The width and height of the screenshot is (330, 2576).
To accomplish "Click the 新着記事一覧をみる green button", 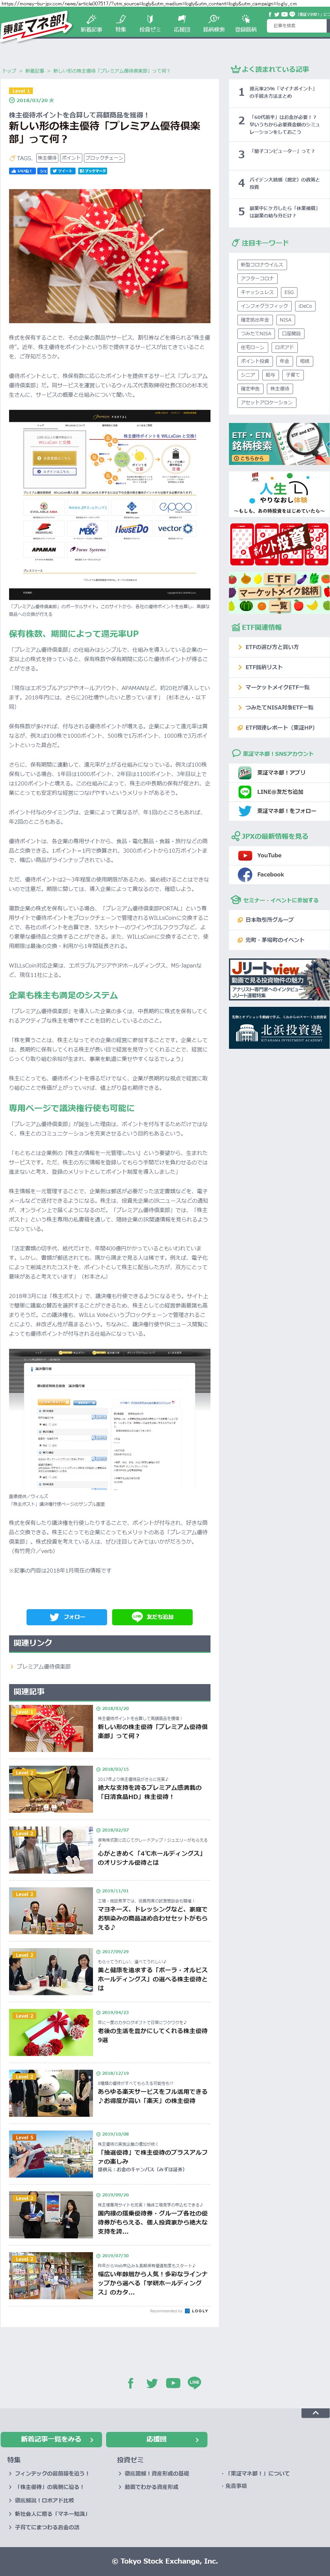I will tap(51, 2439).
